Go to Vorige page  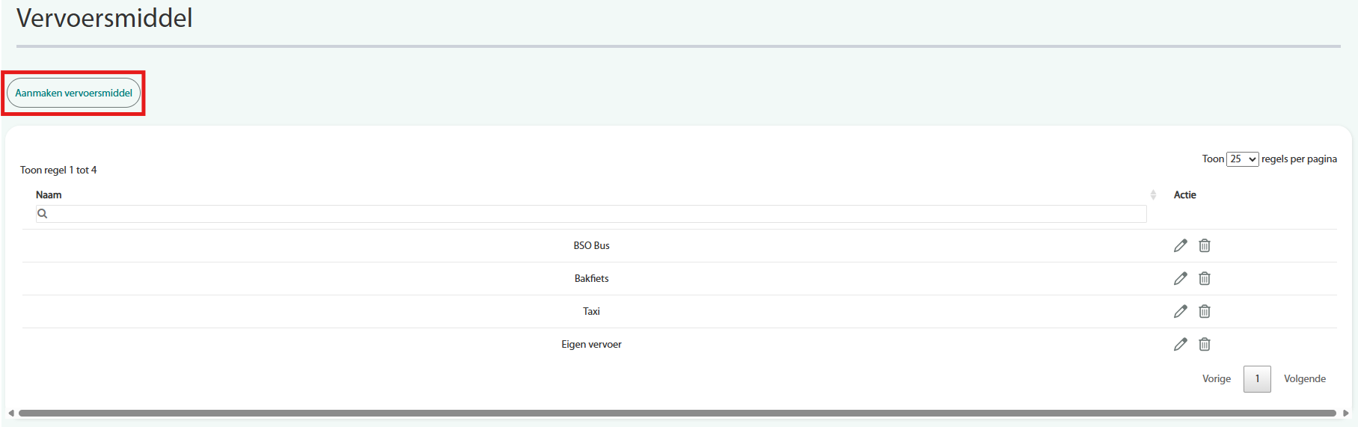1216,379
